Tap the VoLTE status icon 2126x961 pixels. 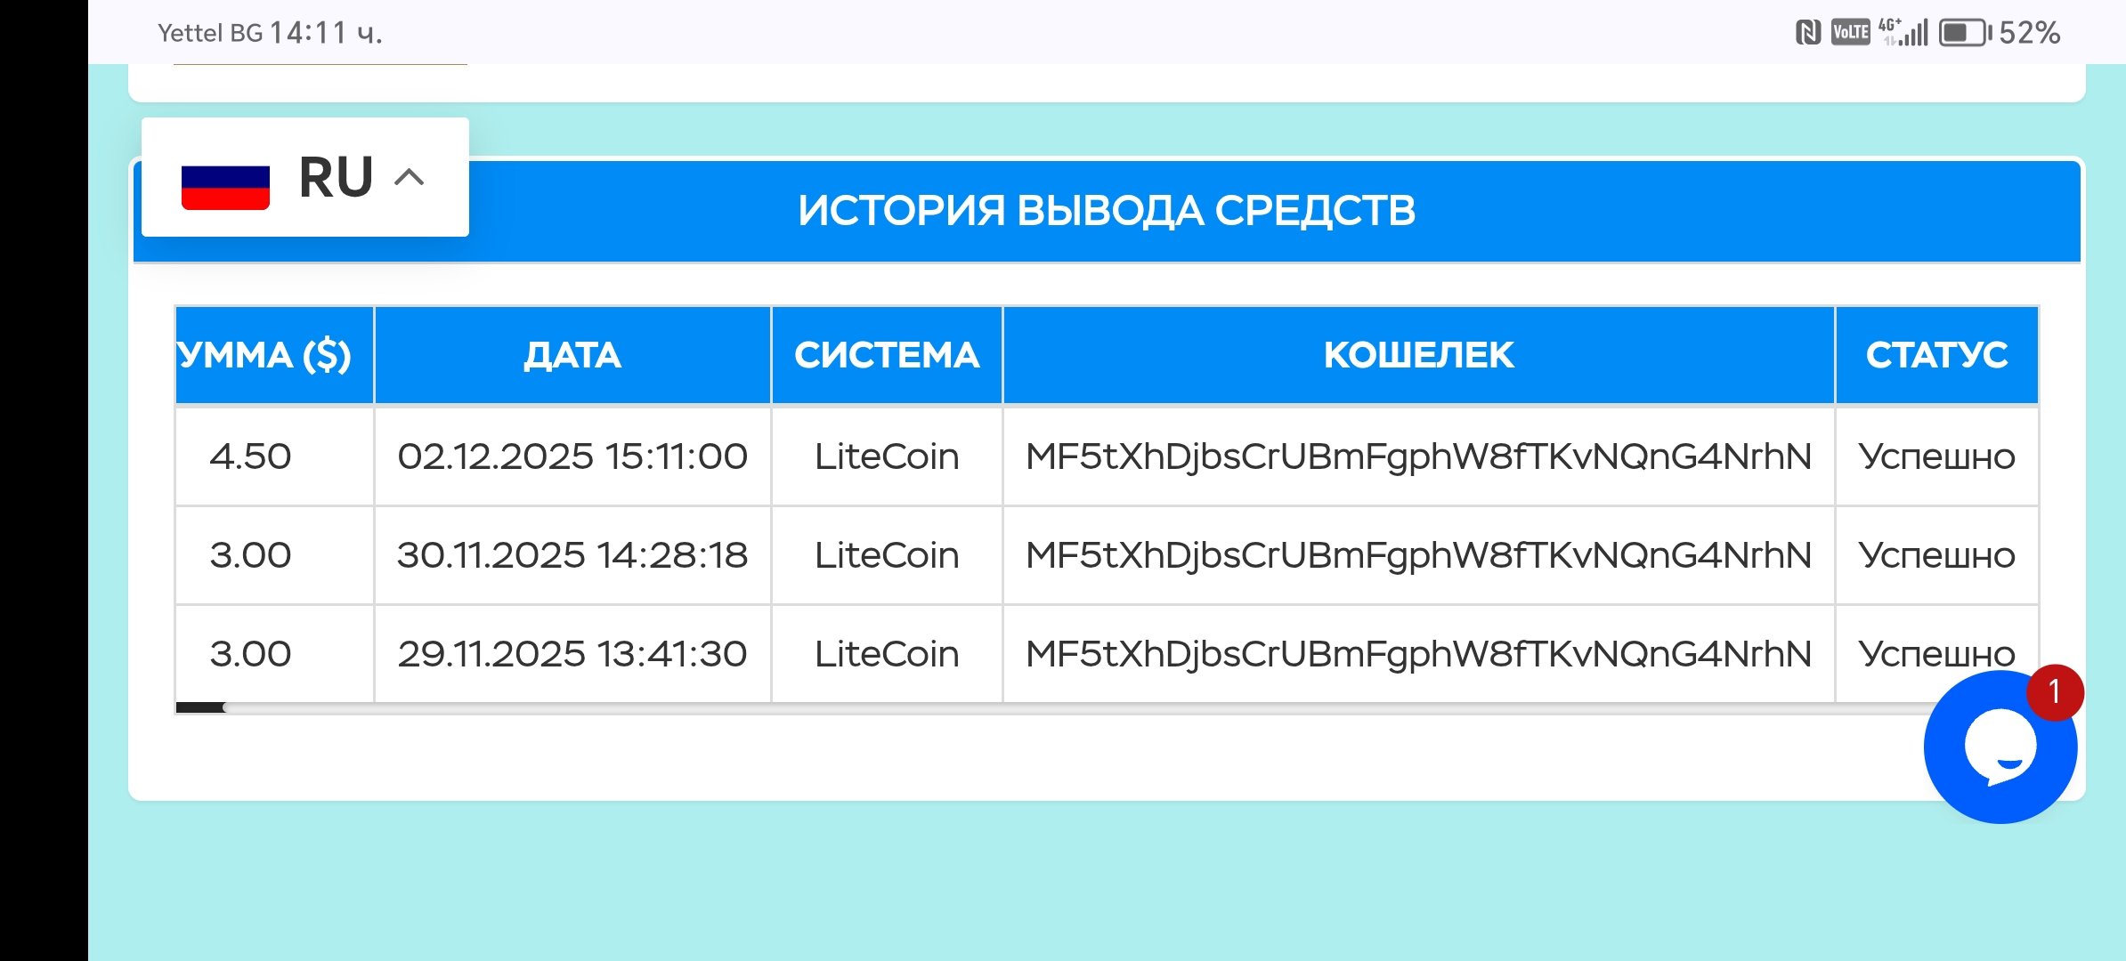[1850, 33]
